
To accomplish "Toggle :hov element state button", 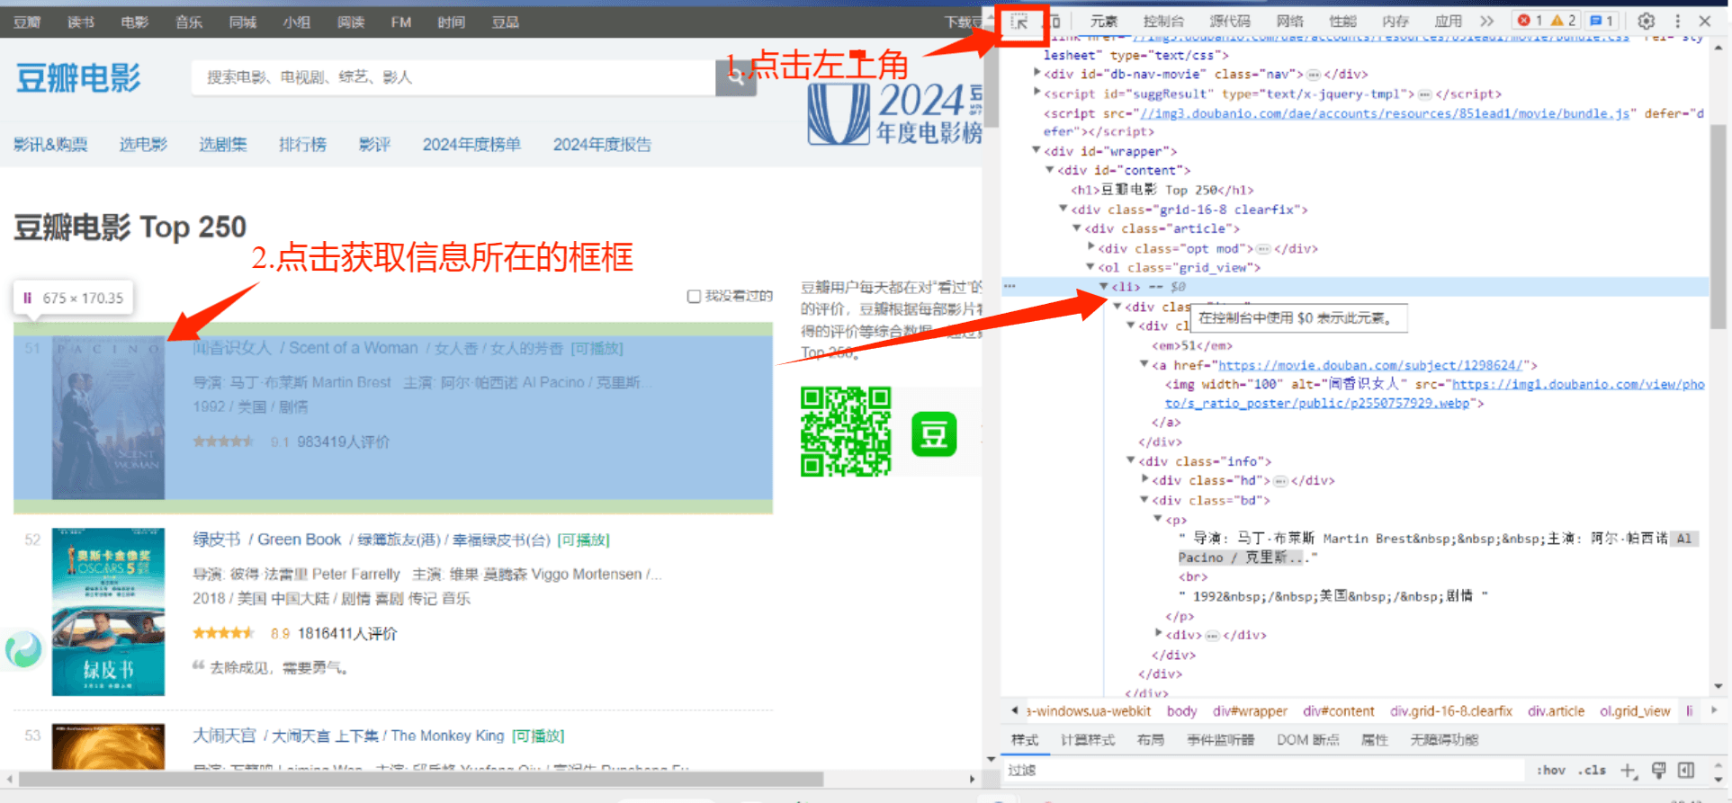I will click(x=1551, y=771).
